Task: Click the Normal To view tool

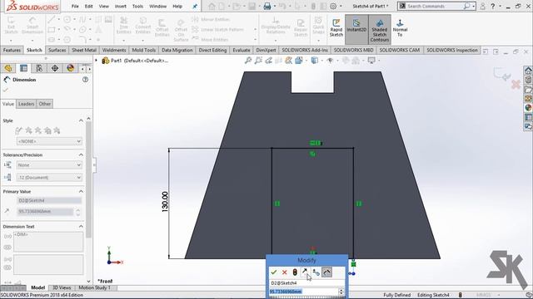Action: point(400,28)
